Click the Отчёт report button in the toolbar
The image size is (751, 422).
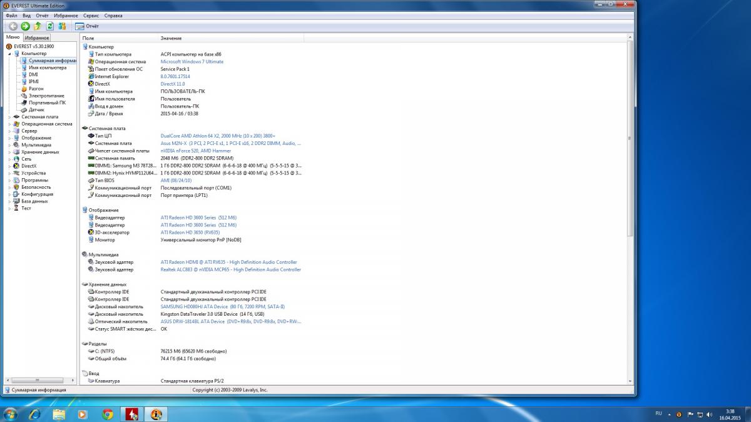tap(87, 26)
